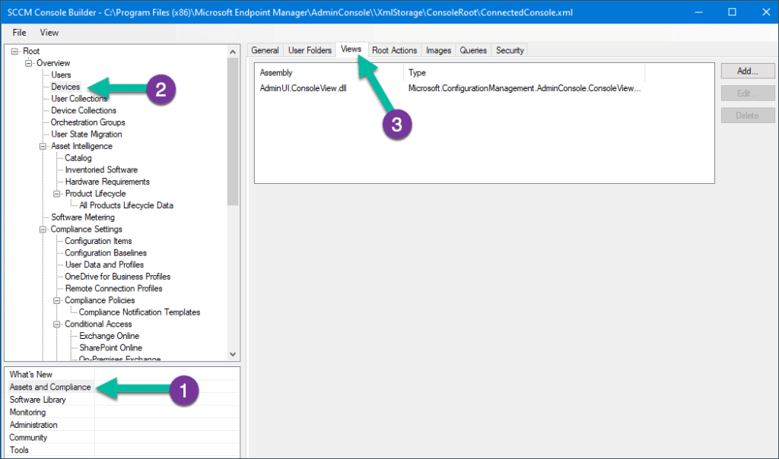Screen dimensions: 779x459
Task: Select Device Collections in the tree
Action: coord(84,111)
